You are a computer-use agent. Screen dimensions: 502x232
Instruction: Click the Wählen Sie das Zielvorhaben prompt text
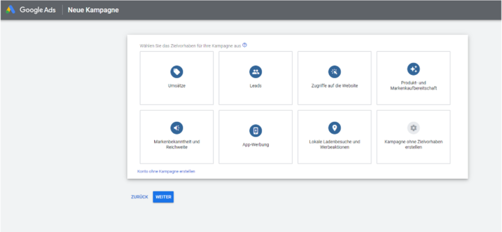pos(190,46)
